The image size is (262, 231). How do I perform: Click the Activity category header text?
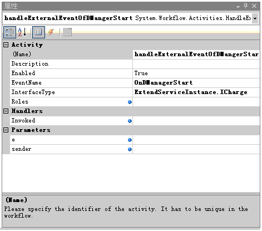coord(27,45)
